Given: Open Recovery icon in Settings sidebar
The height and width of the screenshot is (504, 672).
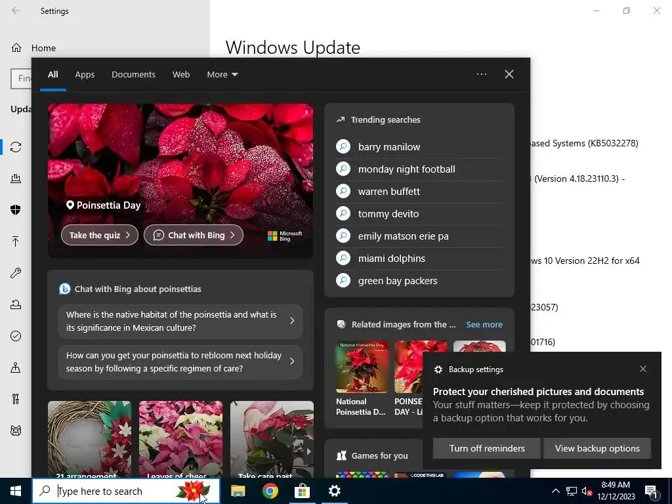Looking at the screenshot, I should pos(16,304).
